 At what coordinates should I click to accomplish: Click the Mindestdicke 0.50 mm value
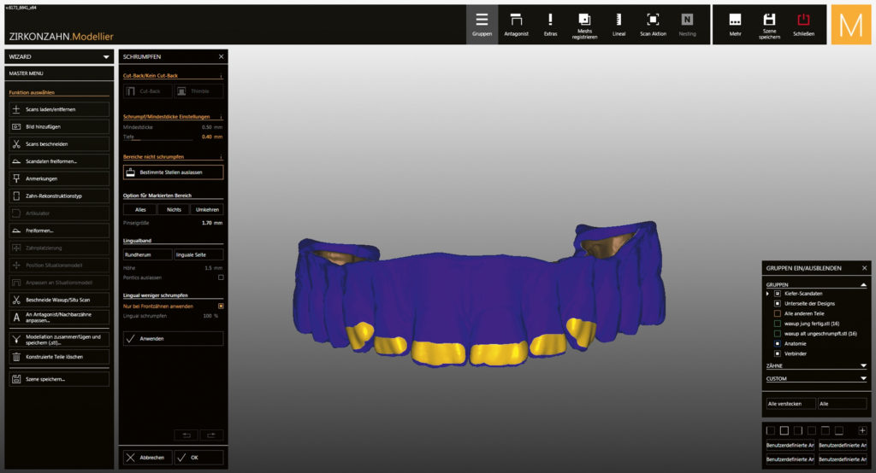pos(212,127)
